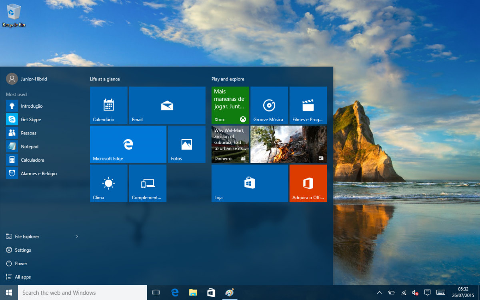480x300 pixels.
Task: Open the Calendário tile
Action: click(x=109, y=105)
